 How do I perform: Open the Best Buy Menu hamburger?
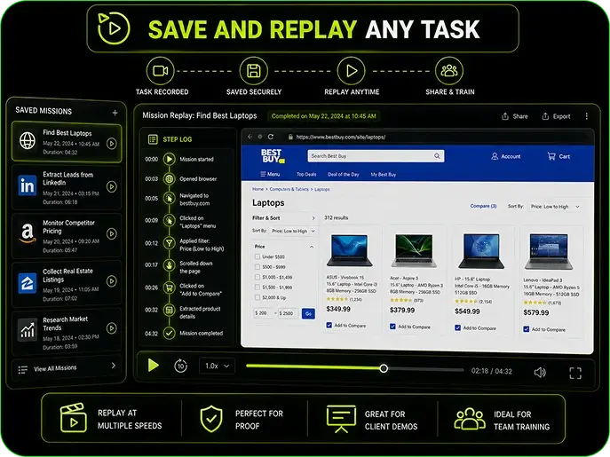tap(270, 174)
